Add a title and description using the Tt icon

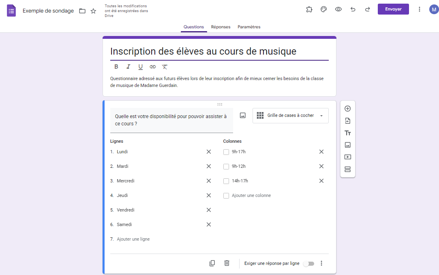(x=347, y=133)
